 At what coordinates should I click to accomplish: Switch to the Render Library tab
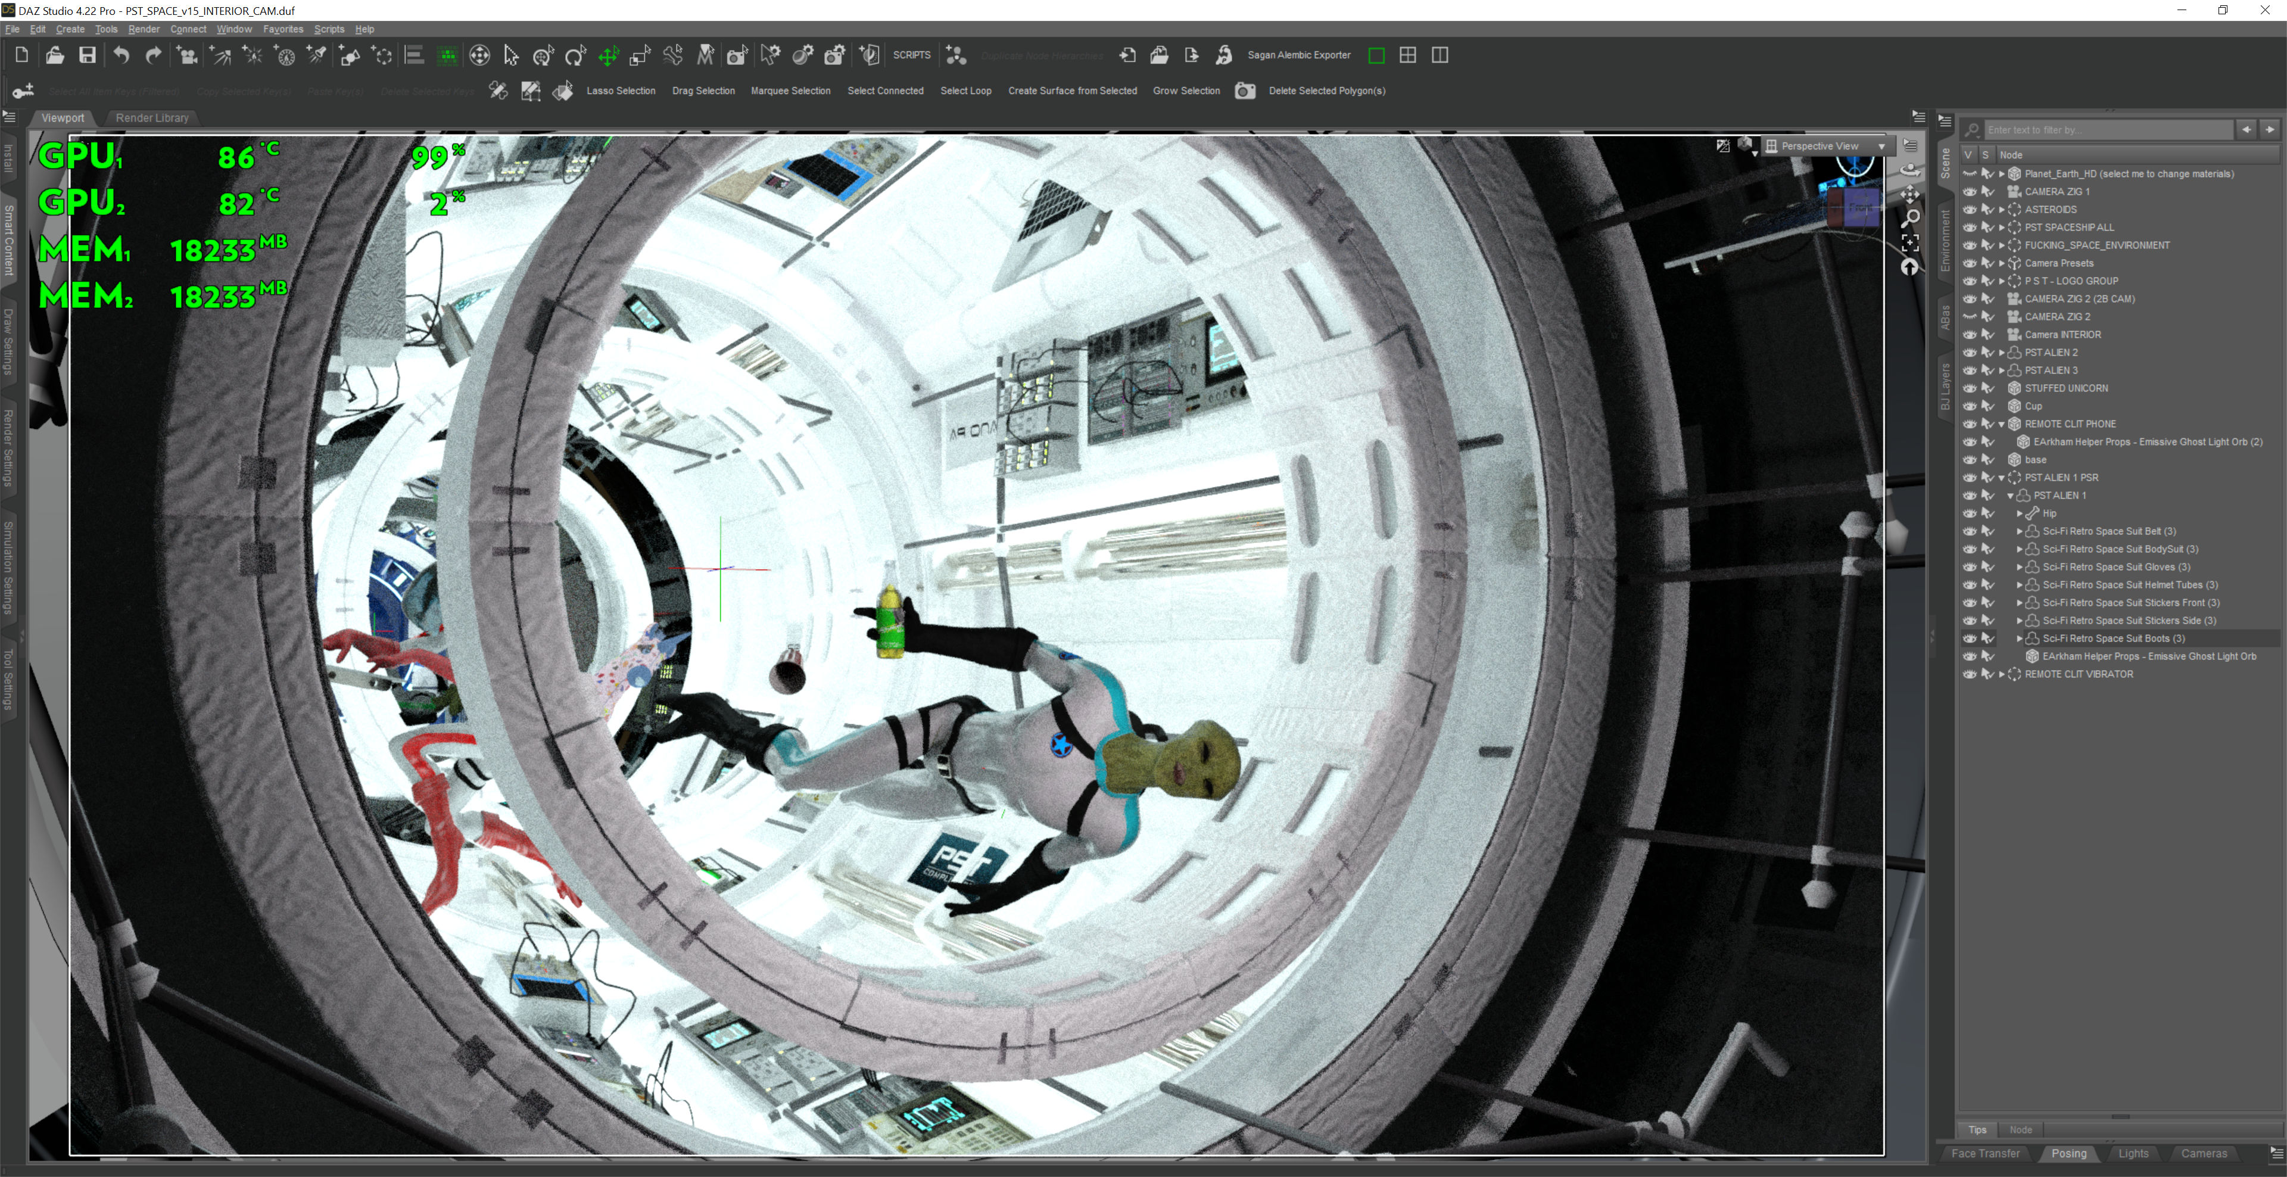pyautogui.click(x=152, y=117)
